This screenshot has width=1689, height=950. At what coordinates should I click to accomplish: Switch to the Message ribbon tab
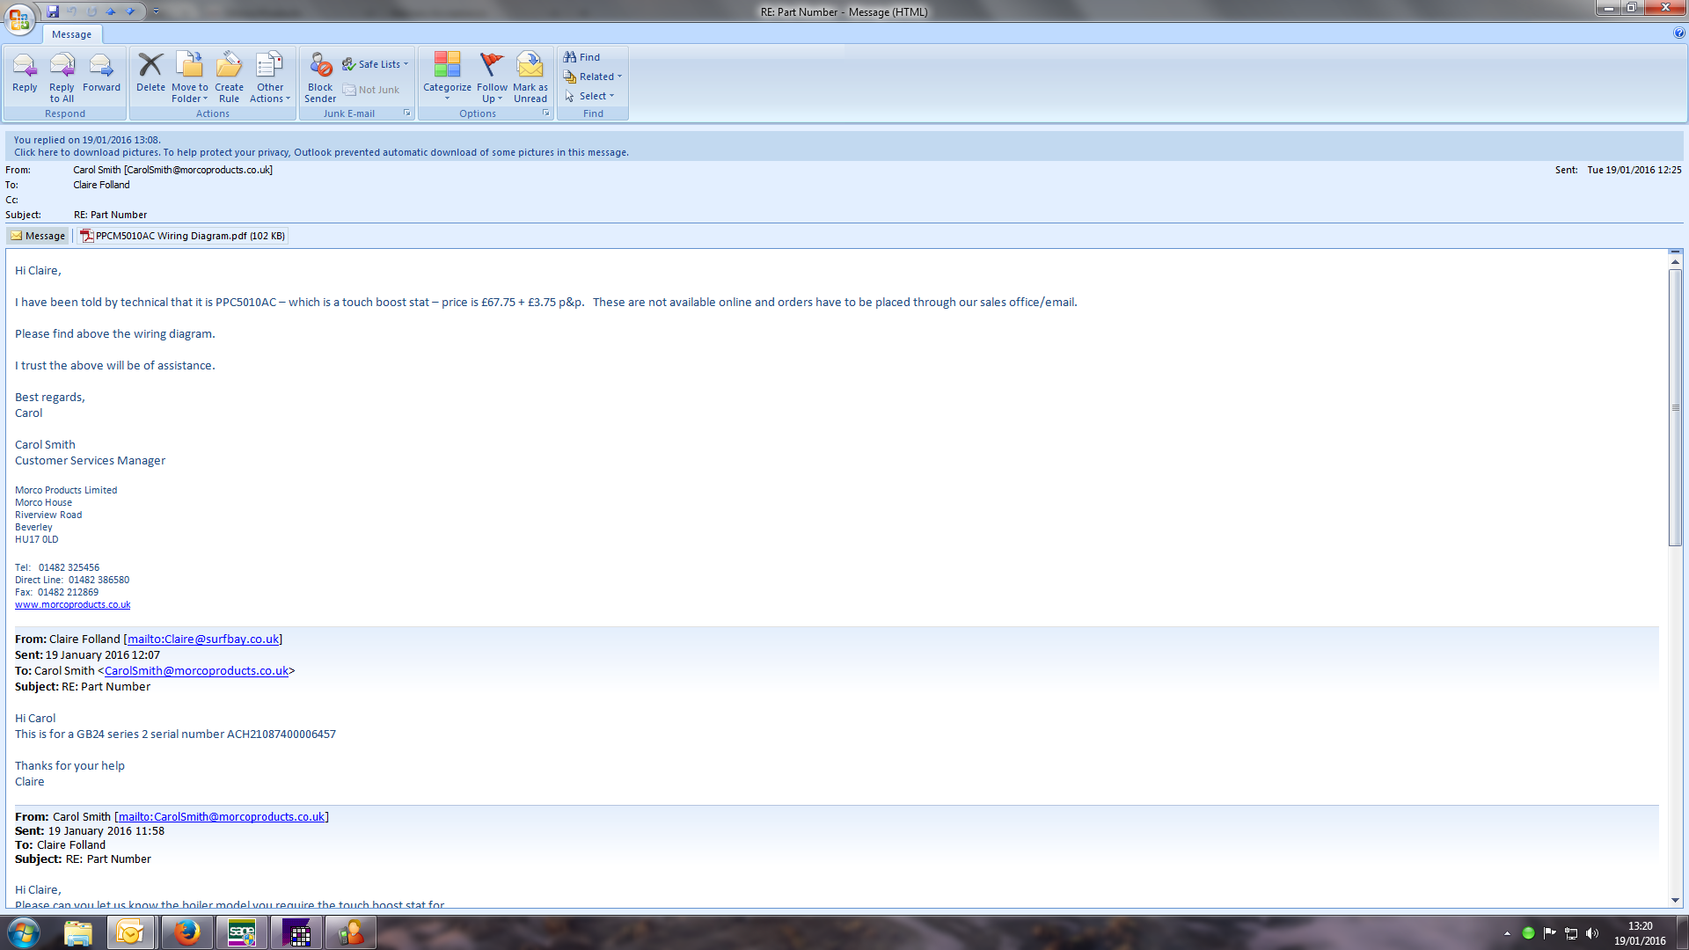[71, 34]
